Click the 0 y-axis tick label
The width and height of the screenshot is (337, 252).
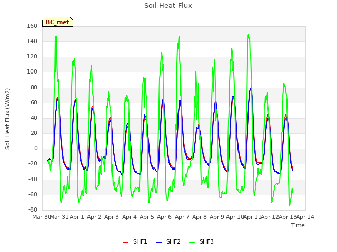point(36,148)
